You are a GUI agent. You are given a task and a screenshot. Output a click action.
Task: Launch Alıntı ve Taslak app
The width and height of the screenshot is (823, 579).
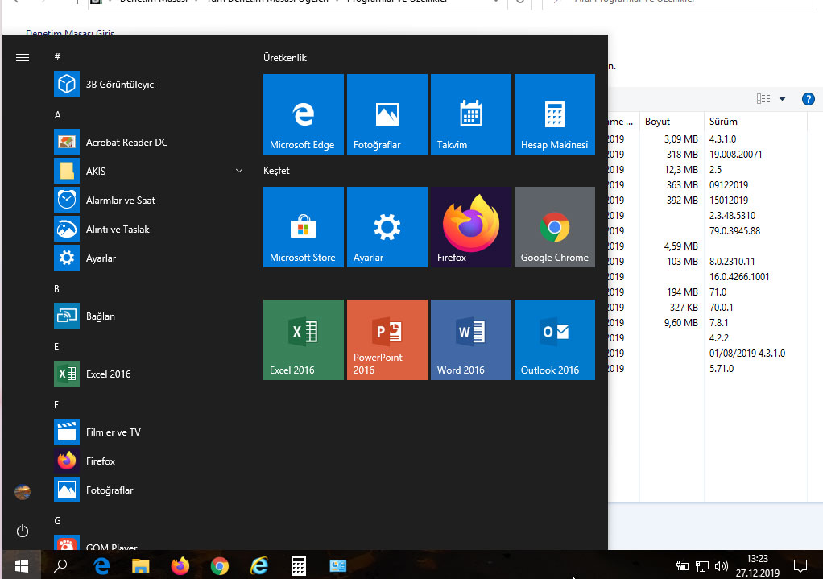coord(148,230)
